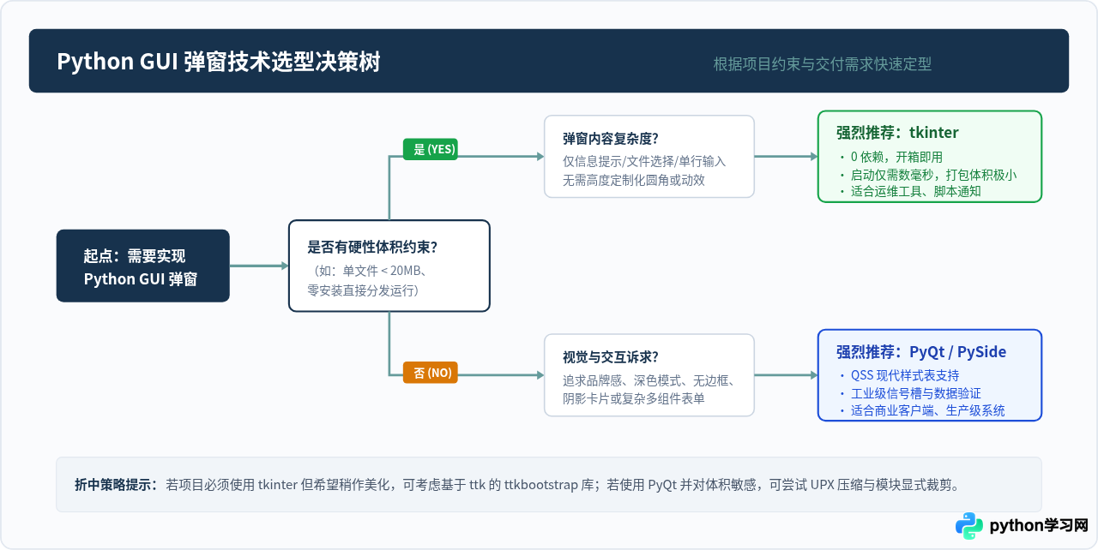Click the "python学习网" brand text

click(1038, 526)
